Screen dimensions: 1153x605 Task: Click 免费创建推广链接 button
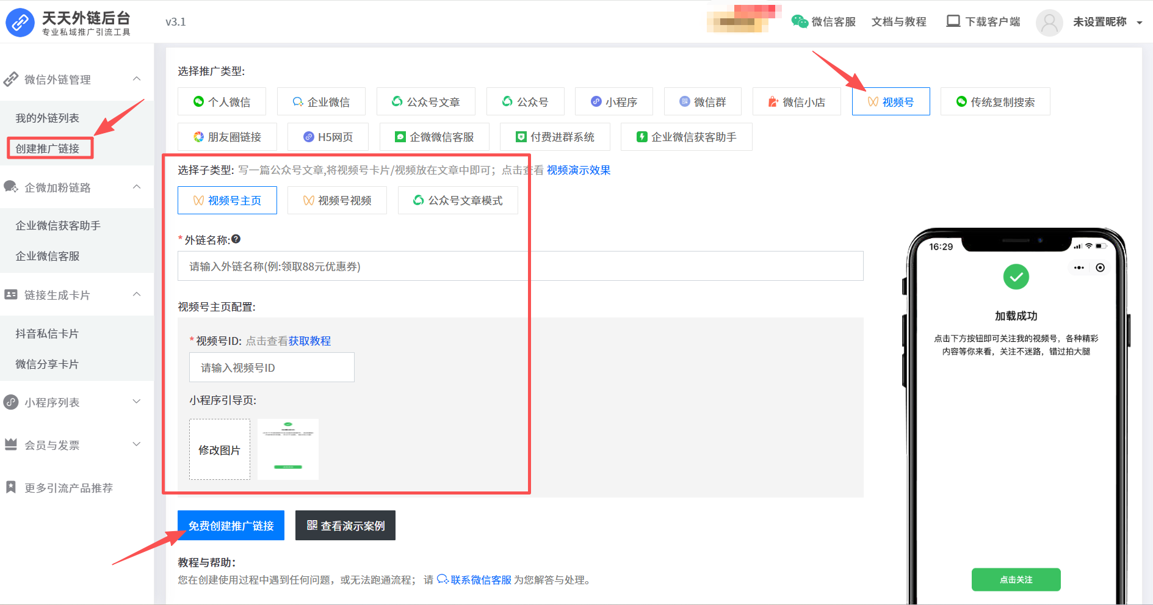click(231, 526)
